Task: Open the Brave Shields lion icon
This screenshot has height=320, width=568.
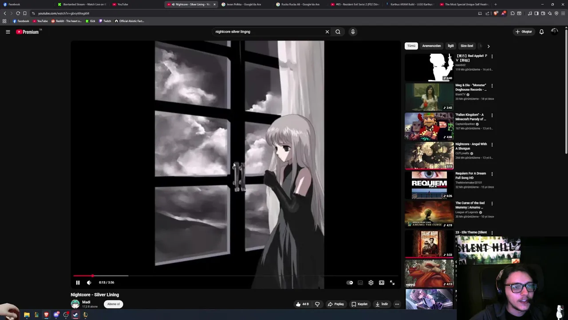Action: point(496,13)
